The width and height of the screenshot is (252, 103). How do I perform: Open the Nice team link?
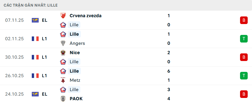pos(75,53)
